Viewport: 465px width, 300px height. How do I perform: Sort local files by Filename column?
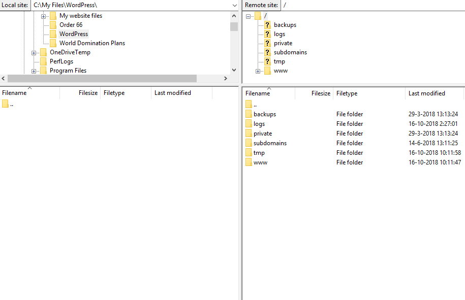coord(30,93)
